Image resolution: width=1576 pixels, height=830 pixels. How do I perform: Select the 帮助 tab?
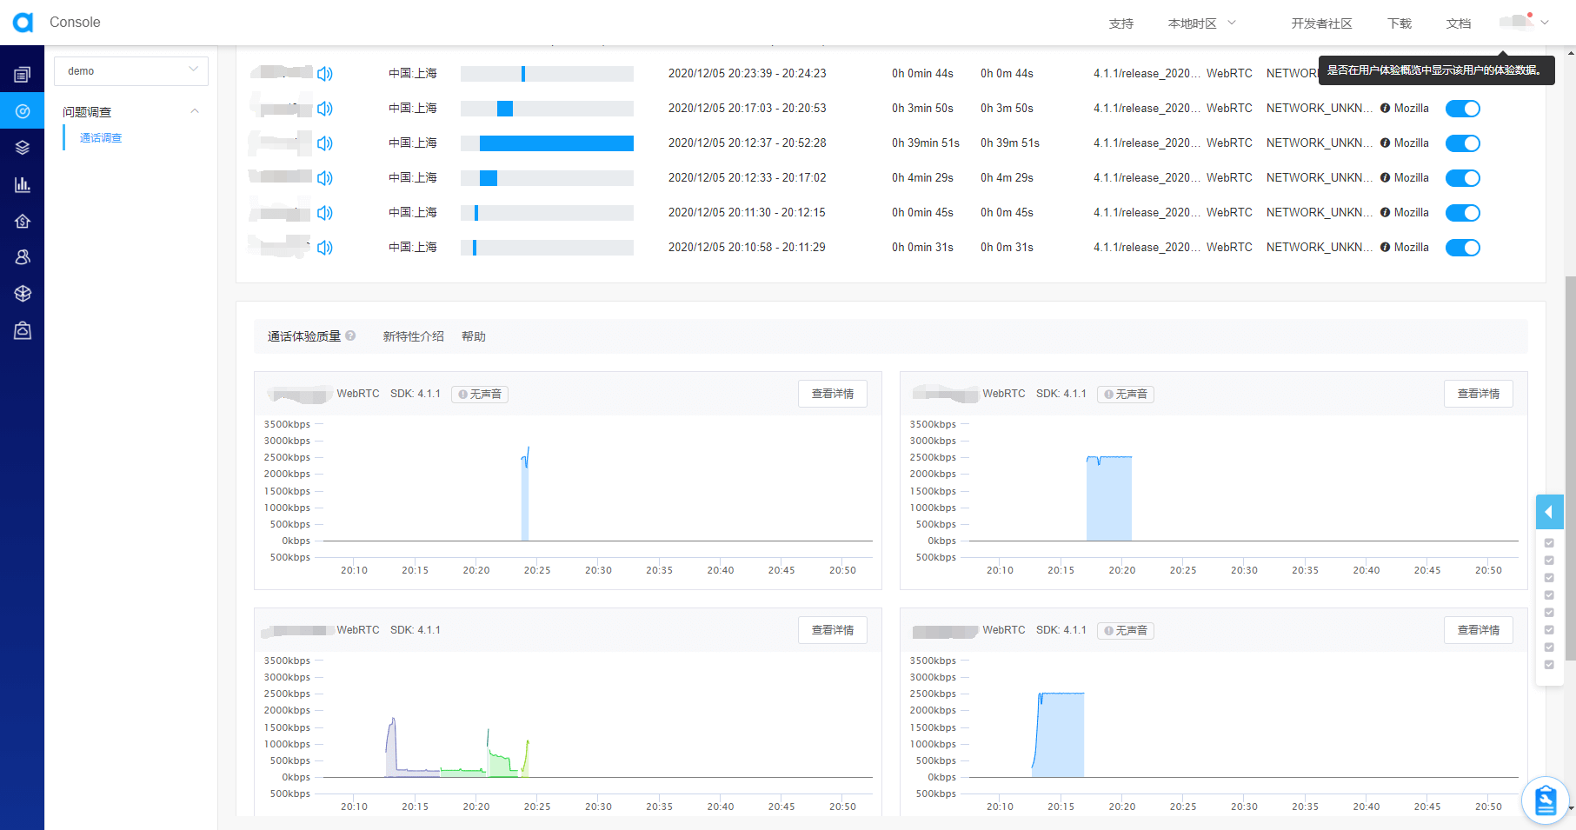click(474, 336)
